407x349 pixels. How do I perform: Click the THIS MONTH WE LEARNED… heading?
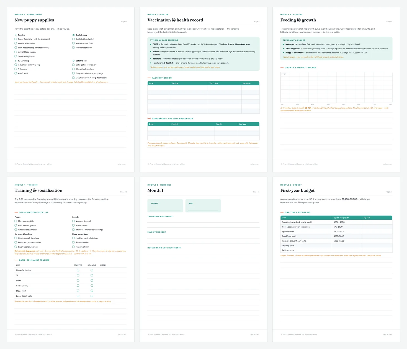[161, 217]
